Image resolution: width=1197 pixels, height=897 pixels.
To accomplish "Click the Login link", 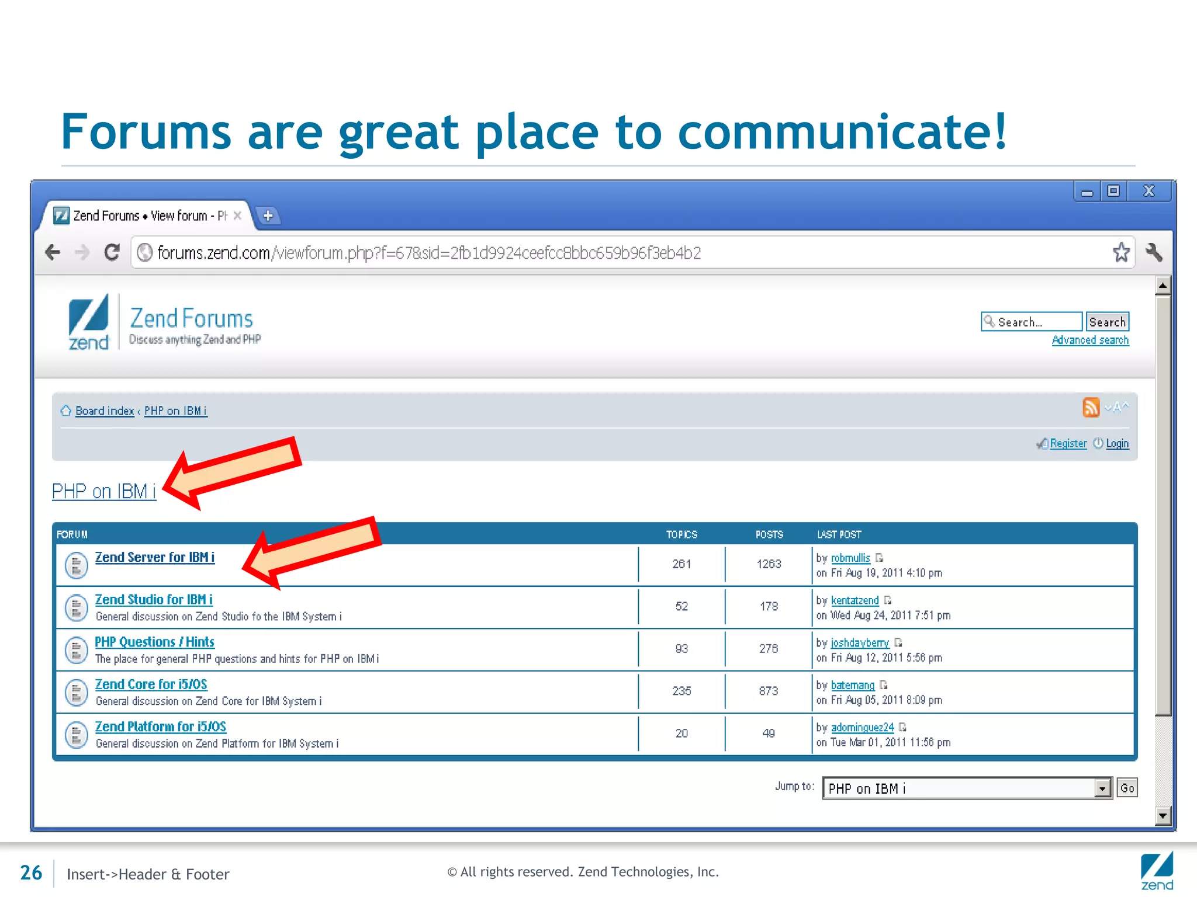I will (x=1117, y=443).
